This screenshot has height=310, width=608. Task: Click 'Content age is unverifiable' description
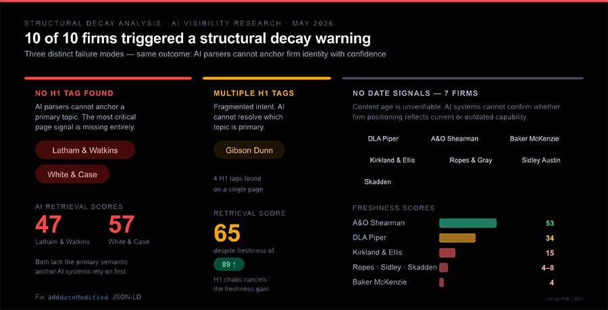coord(457,112)
